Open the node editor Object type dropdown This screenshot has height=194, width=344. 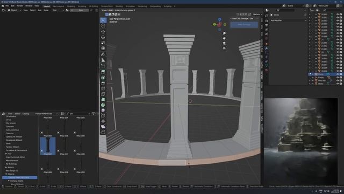[x=15, y=10]
